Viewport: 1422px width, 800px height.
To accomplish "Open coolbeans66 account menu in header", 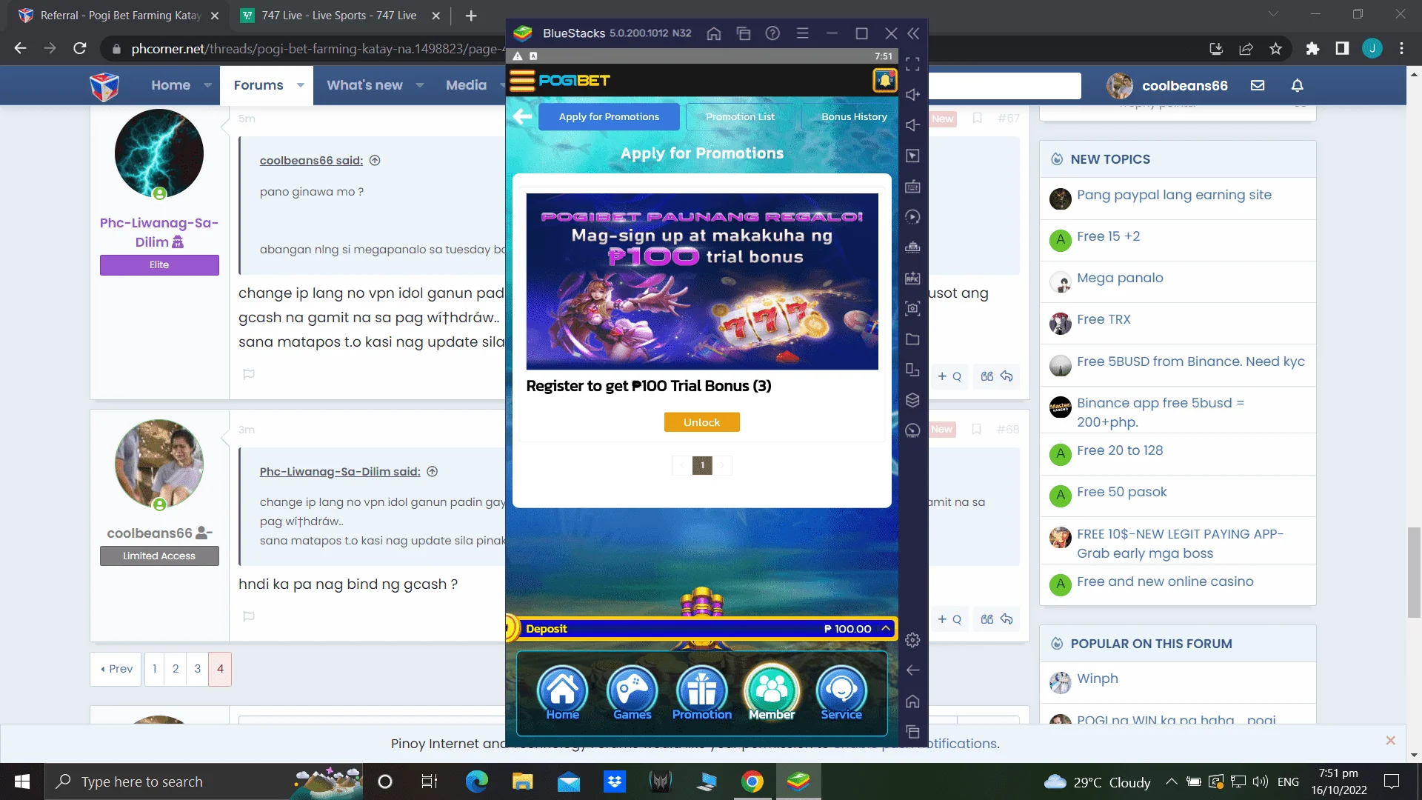I will click(x=1168, y=86).
